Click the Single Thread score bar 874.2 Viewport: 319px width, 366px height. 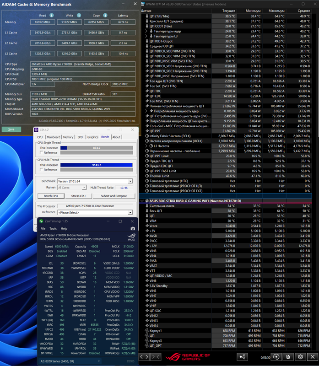(x=97, y=148)
